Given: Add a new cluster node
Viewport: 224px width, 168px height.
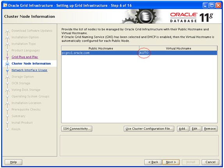Looking at the screenshot, I should coord(183,129).
